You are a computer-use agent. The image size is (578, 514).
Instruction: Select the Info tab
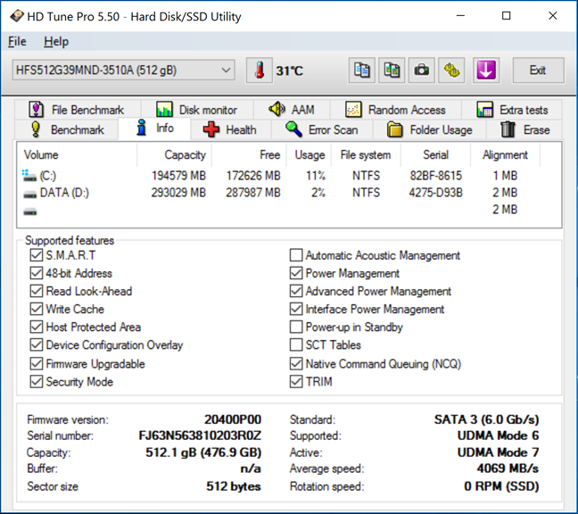coord(154,128)
